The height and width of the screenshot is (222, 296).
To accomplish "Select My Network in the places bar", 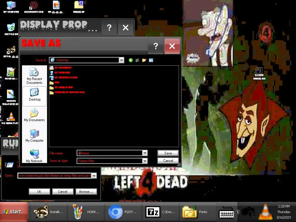I will click(34, 156).
